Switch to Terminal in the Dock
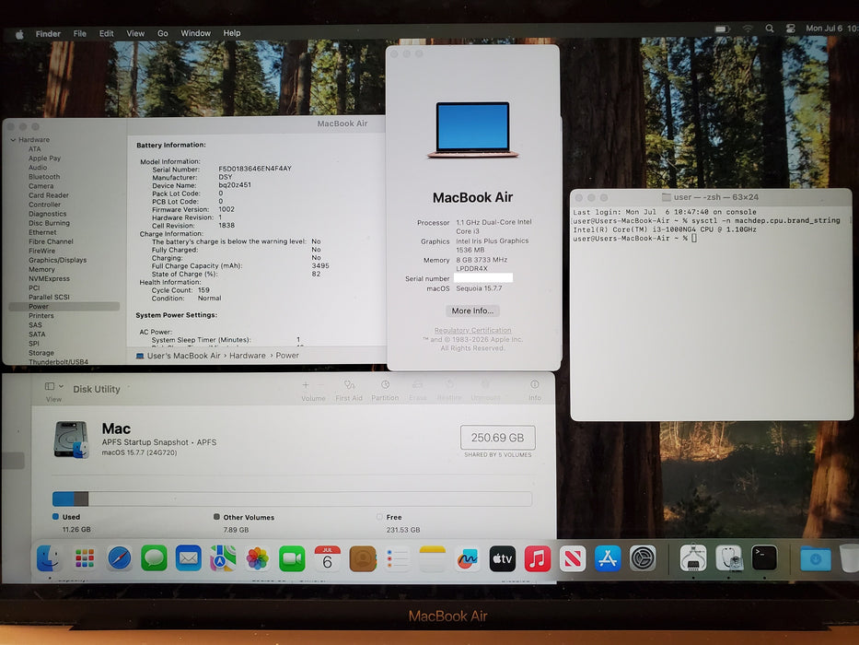 (763, 558)
